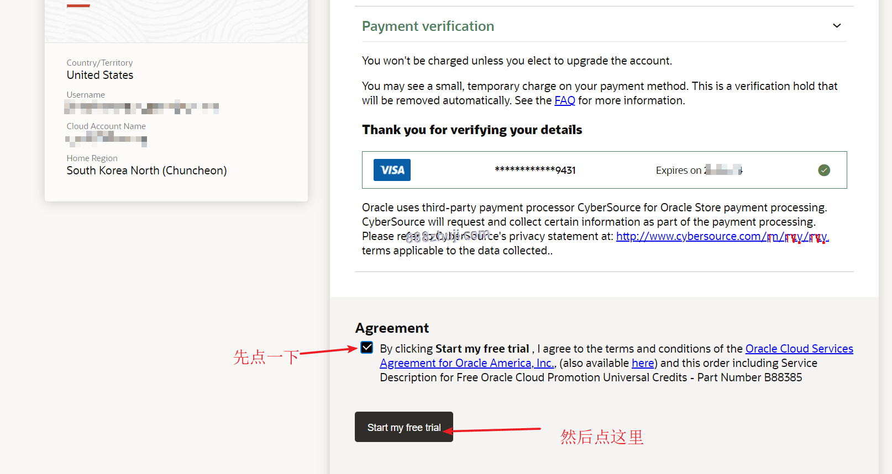The image size is (892, 474).
Task: Click the 'Home Region' label
Action: pos(92,158)
